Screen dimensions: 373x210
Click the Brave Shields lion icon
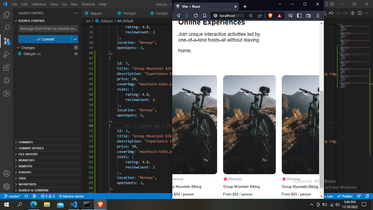[270, 16]
